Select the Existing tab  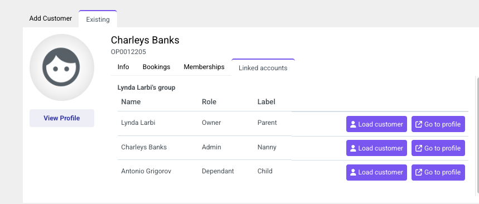[98, 20]
